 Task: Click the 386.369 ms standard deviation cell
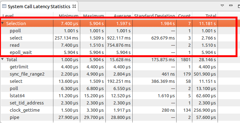163,81
